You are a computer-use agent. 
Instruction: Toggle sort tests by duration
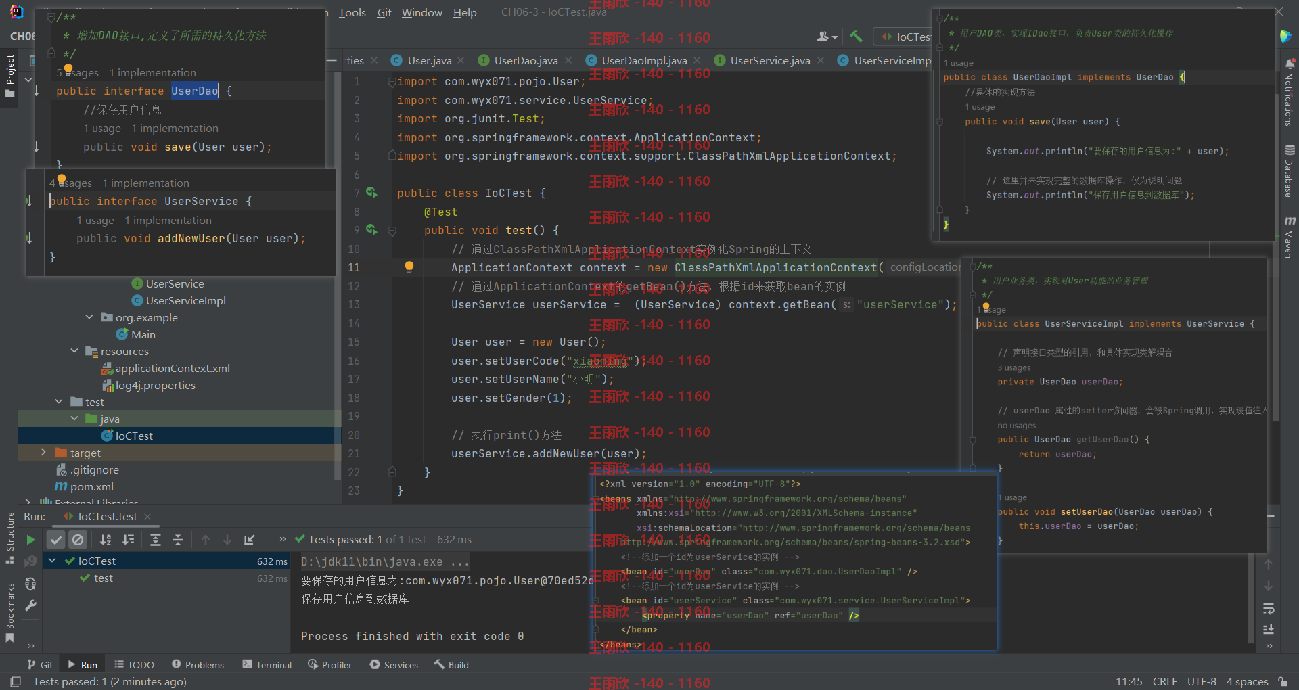coord(128,540)
